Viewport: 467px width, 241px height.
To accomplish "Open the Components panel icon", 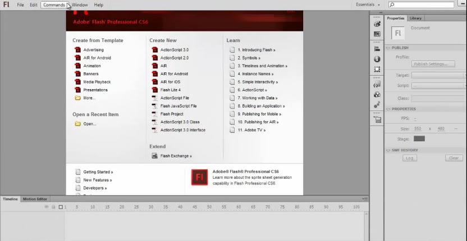I will pos(377,95).
